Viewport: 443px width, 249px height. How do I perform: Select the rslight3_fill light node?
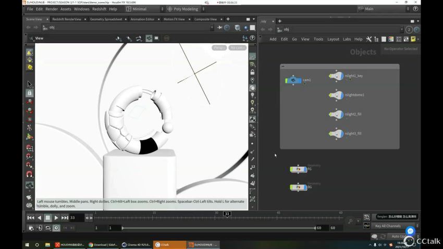click(336, 133)
